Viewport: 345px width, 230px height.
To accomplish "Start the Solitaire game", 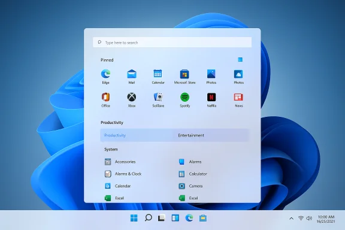I will (x=158, y=99).
